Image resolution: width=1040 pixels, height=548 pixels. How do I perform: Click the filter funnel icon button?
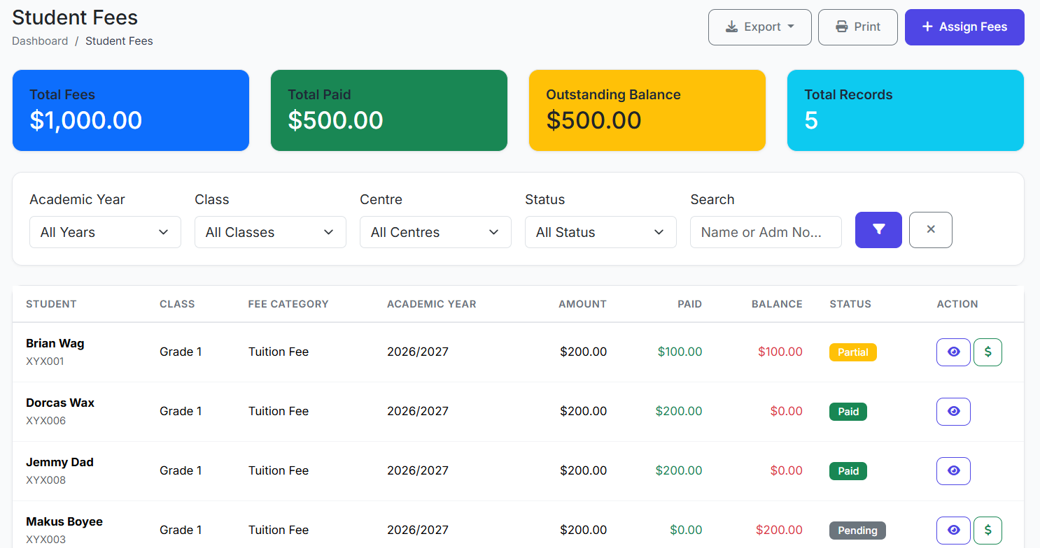pos(878,230)
